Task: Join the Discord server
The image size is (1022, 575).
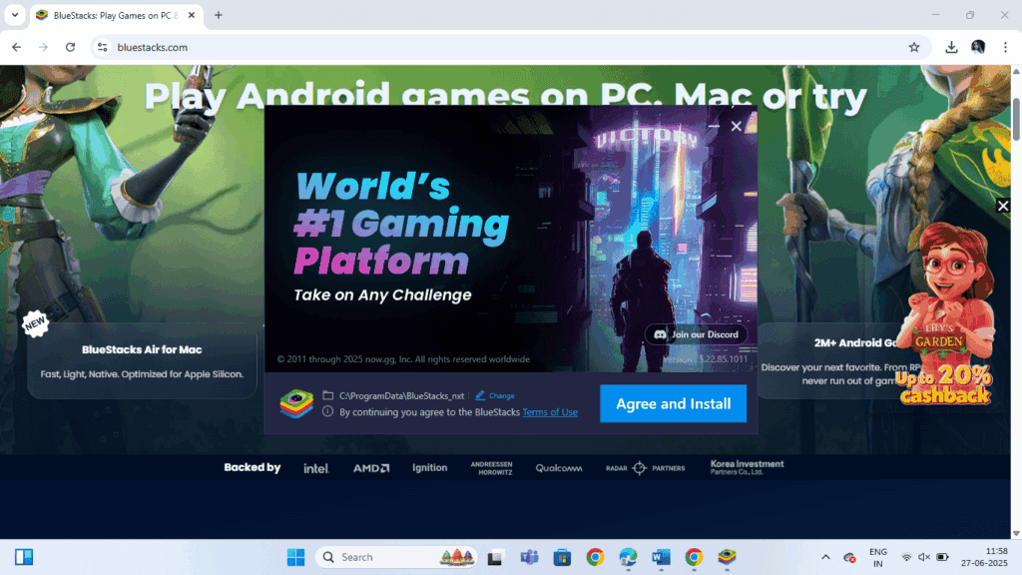Action: tap(696, 334)
